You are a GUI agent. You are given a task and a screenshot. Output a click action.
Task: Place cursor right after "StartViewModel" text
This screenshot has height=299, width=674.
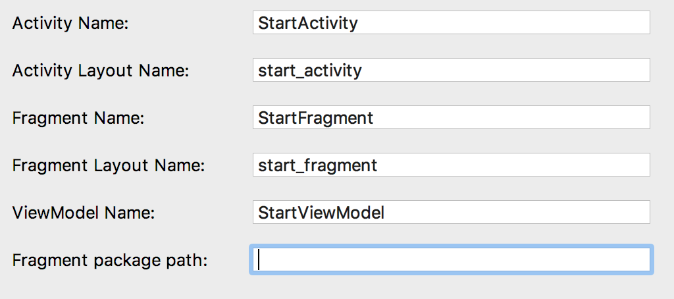click(384, 213)
